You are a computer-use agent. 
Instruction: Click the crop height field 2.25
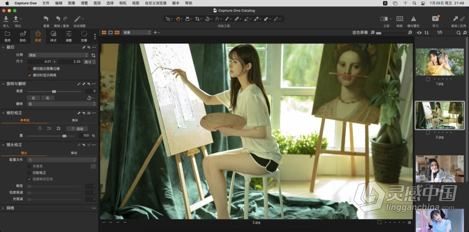(69, 62)
